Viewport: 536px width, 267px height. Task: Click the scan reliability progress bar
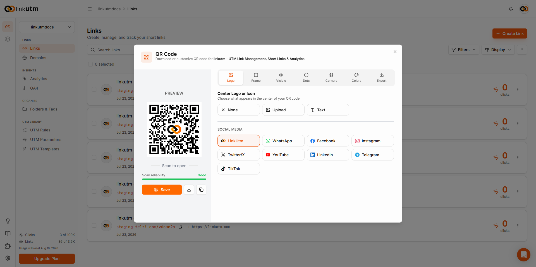[174, 179]
